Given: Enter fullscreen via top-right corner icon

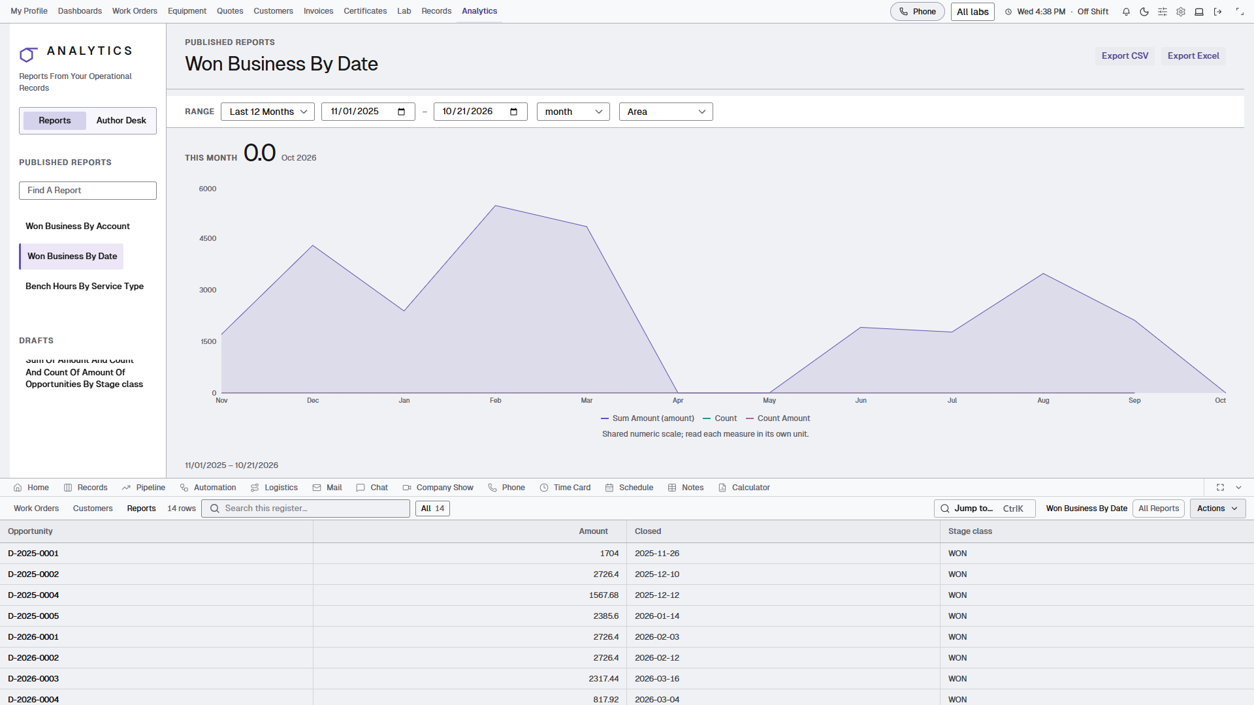Looking at the screenshot, I should (x=1240, y=12).
